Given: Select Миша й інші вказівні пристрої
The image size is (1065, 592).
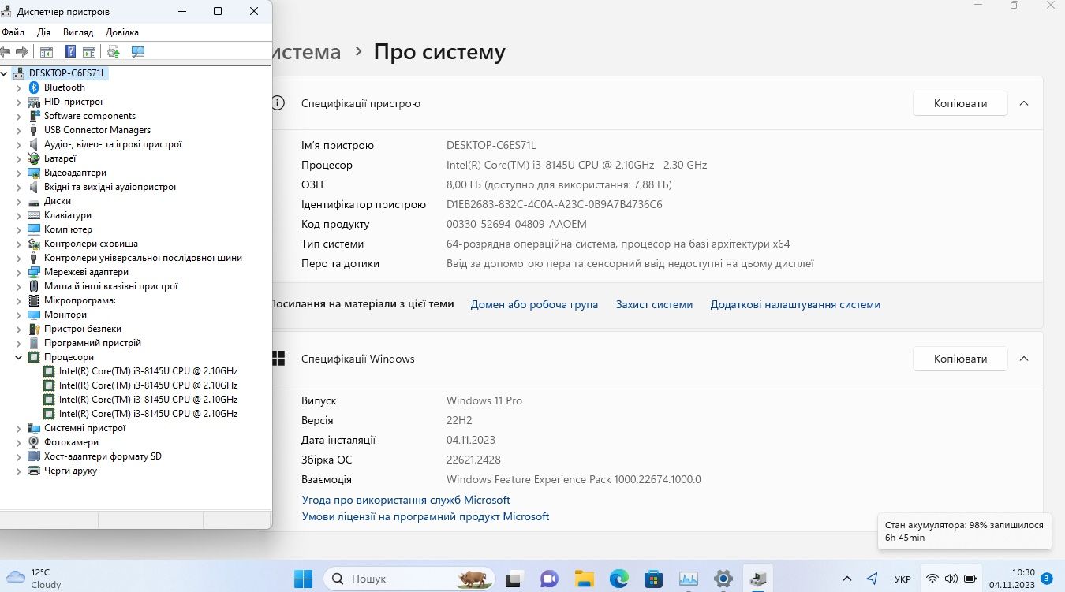Looking at the screenshot, I should pyautogui.click(x=110, y=286).
